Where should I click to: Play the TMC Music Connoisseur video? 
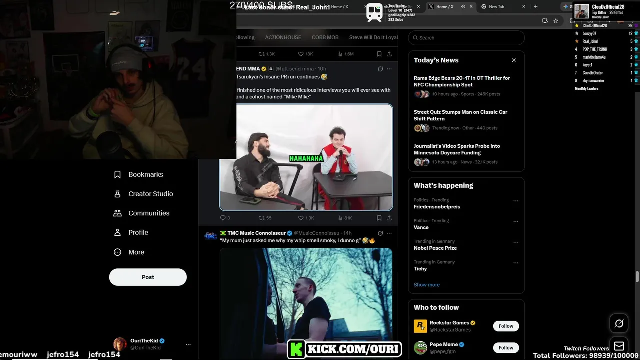(306, 304)
